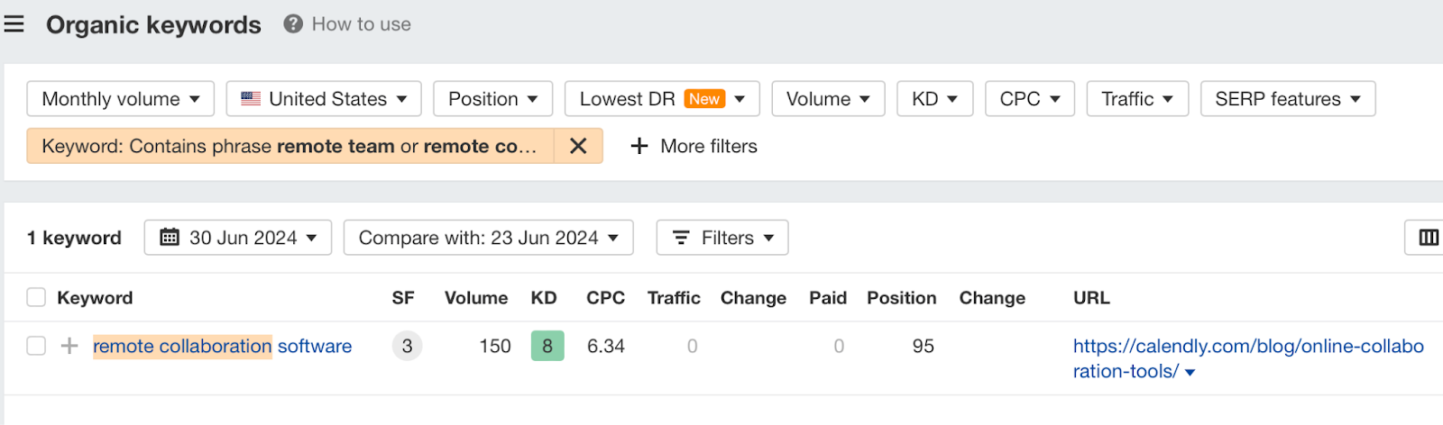Sort by the CPC column header
The width and height of the screenshot is (1443, 425).
[606, 298]
